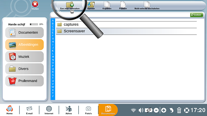
Task: Close the file manager with Sluiten
Action: point(35,5)
